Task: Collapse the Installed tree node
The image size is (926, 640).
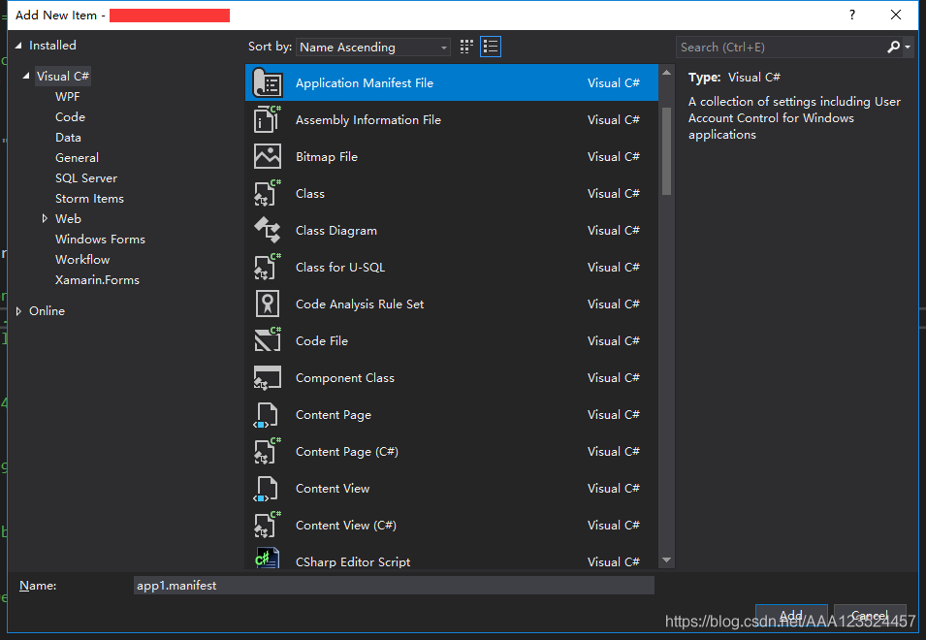Action: pos(18,46)
